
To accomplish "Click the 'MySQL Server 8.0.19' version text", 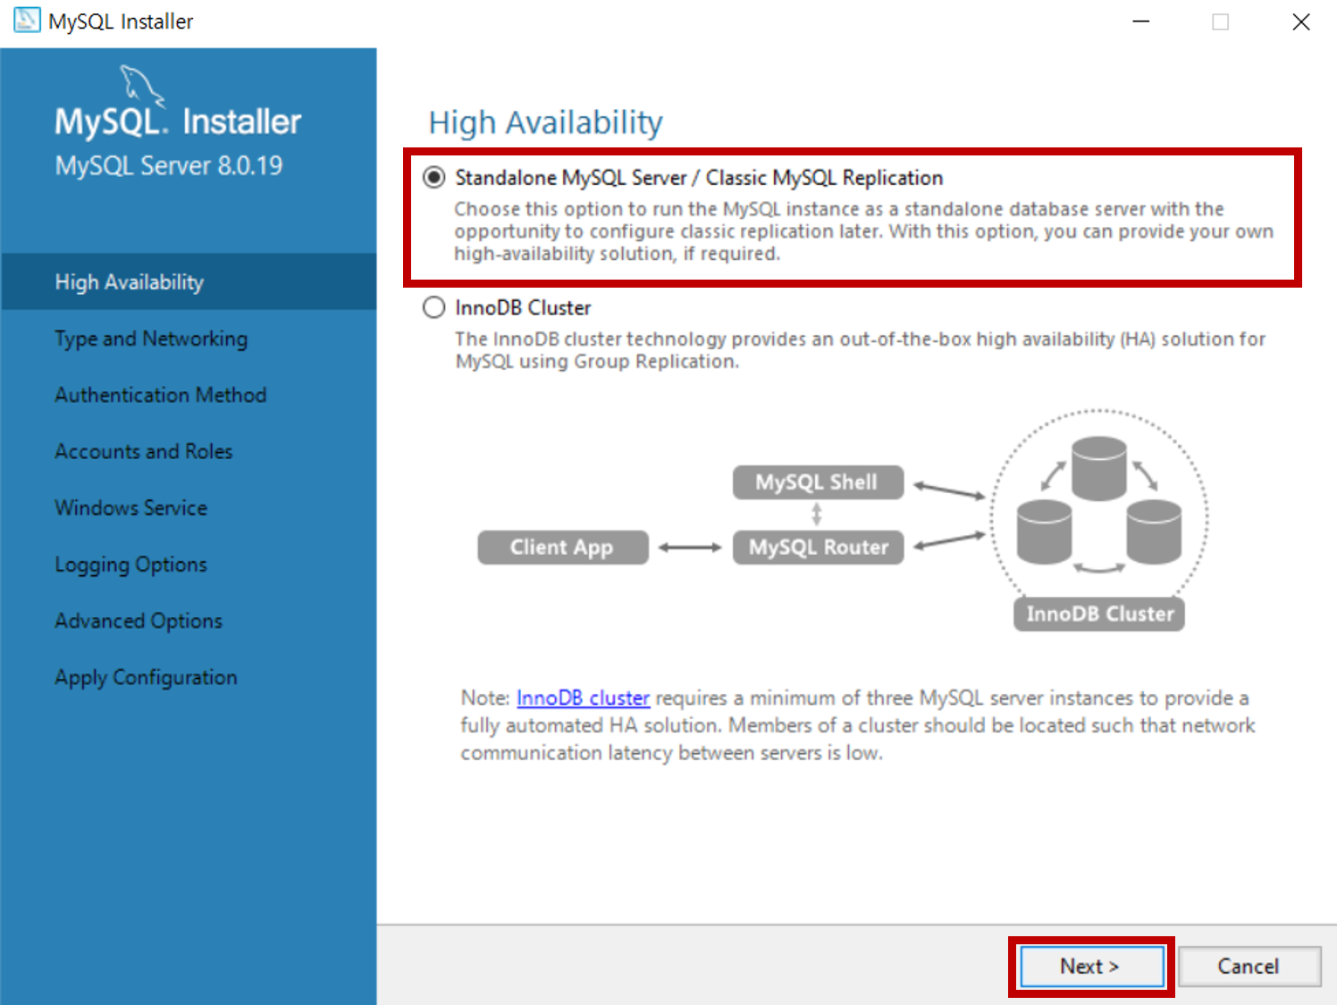I will click(x=169, y=165).
